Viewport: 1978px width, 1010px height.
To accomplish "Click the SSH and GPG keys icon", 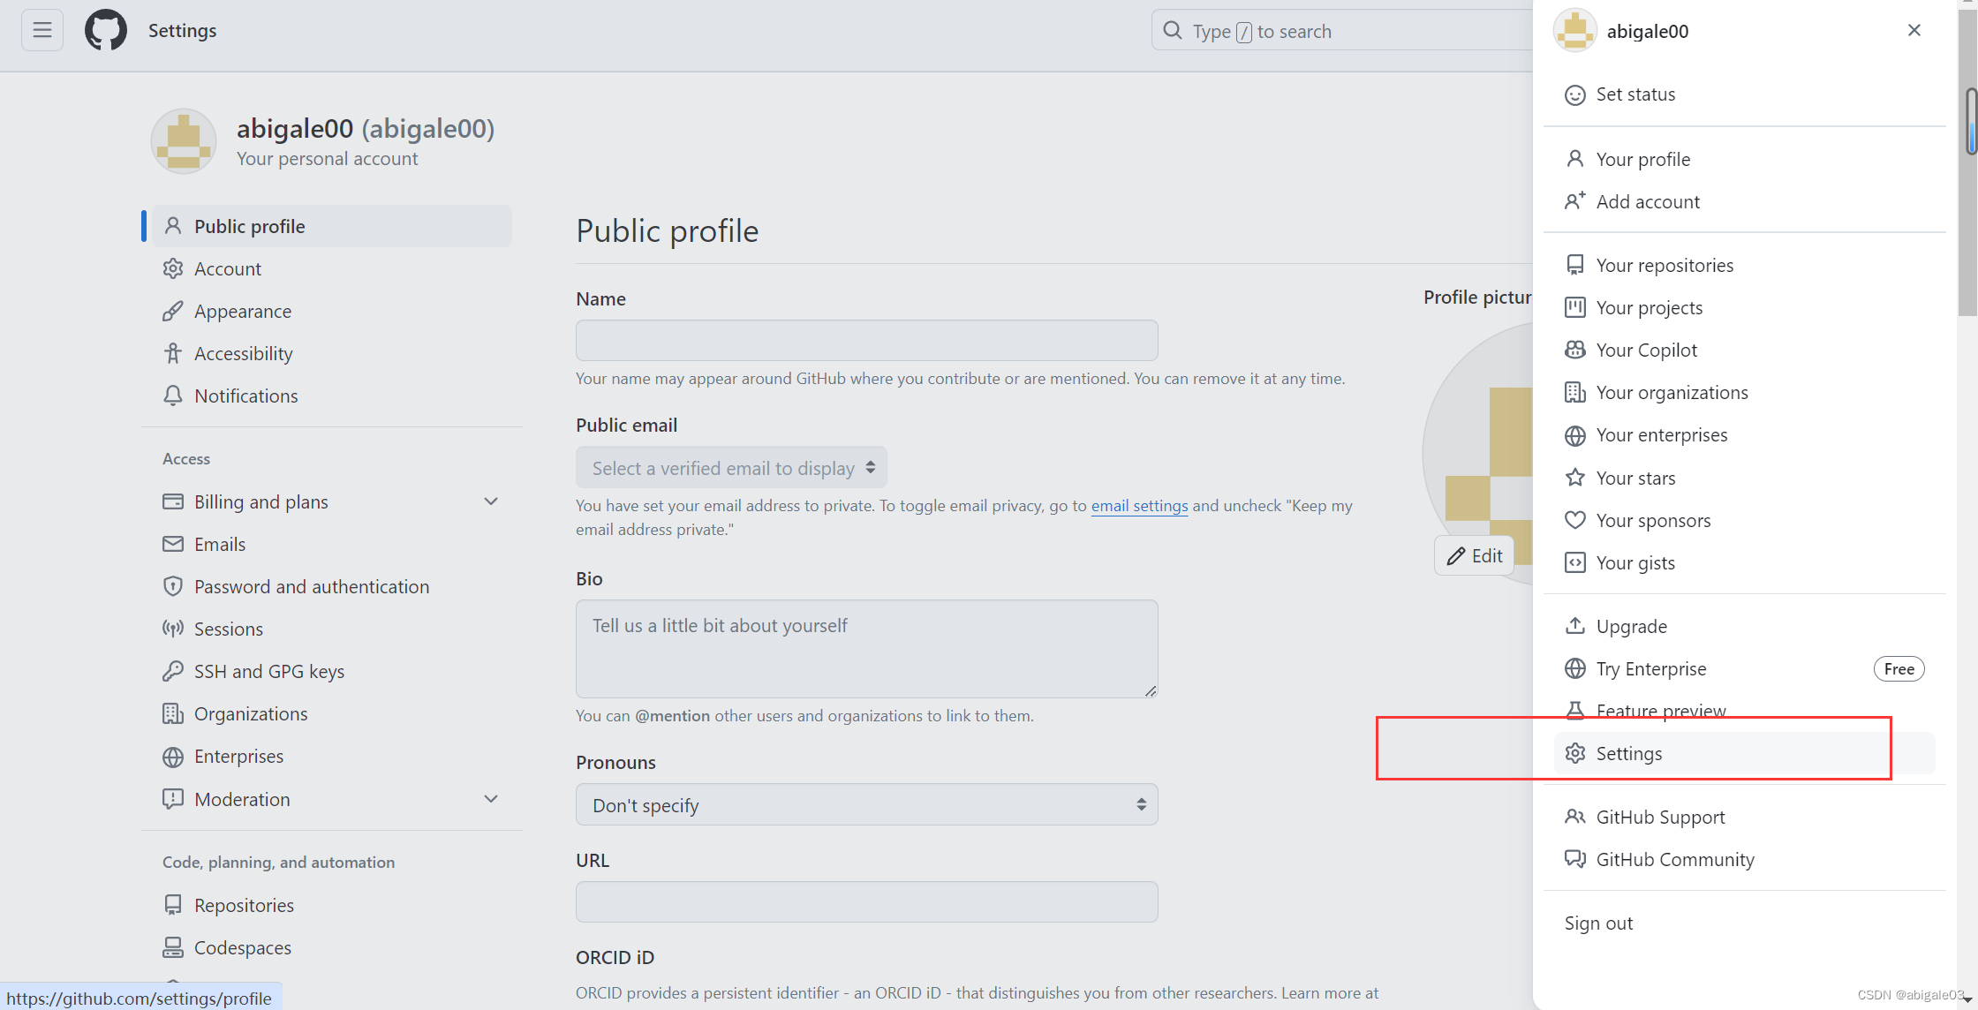I will click(173, 671).
